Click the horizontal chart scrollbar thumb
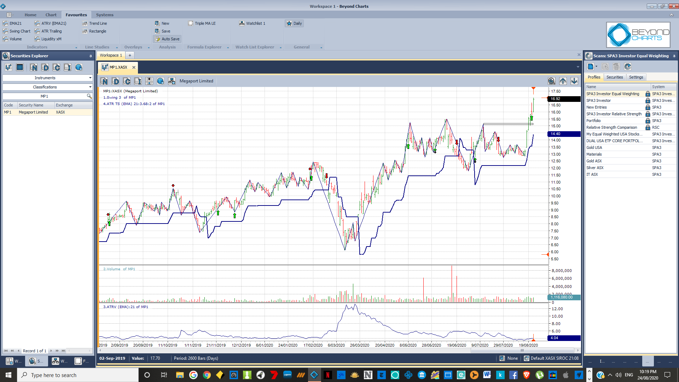This screenshot has width=679, height=382. (522, 351)
